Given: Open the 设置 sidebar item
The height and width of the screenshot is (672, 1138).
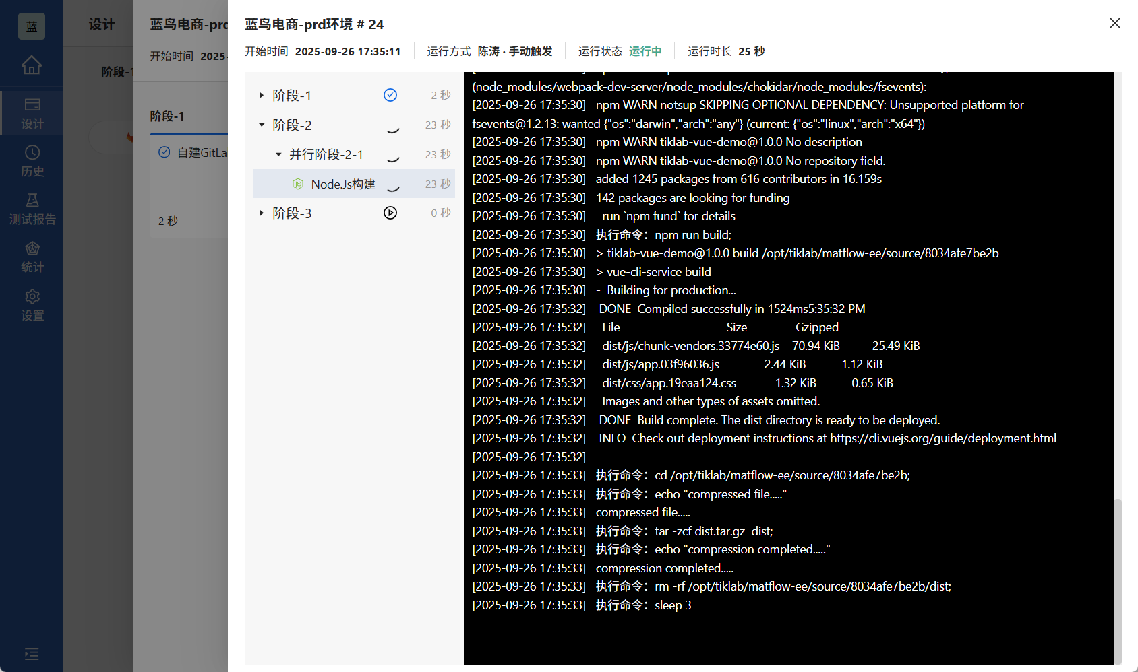Looking at the screenshot, I should click(x=32, y=305).
